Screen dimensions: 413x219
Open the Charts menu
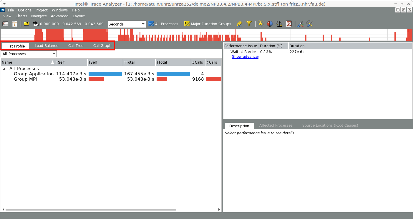21,16
